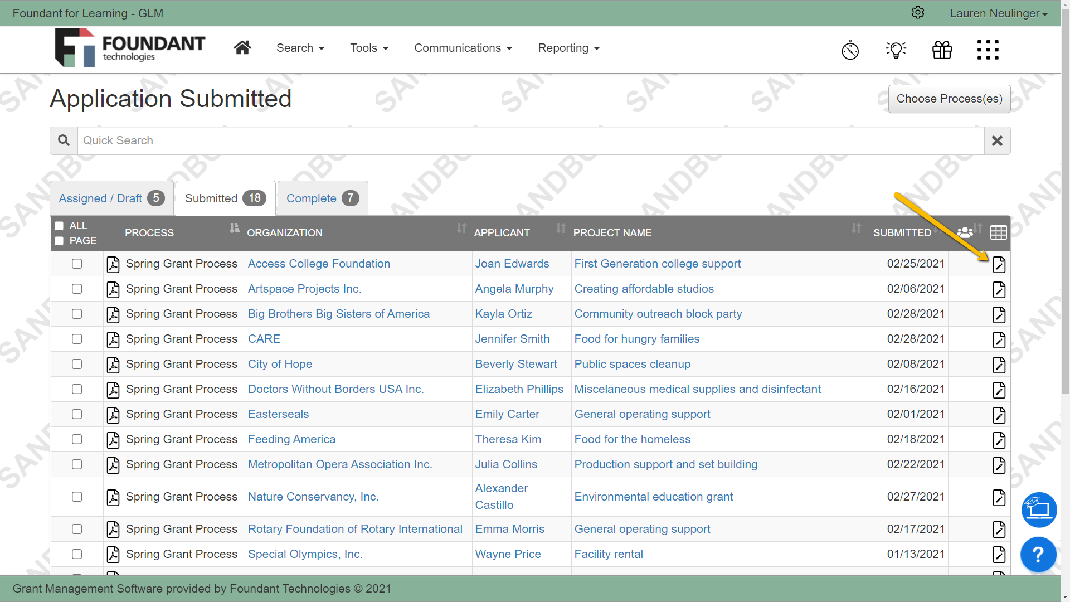The height and width of the screenshot is (602, 1070).
Task: Select the Metropolitan Opera Association row checkbox
Action: pos(77,464)
